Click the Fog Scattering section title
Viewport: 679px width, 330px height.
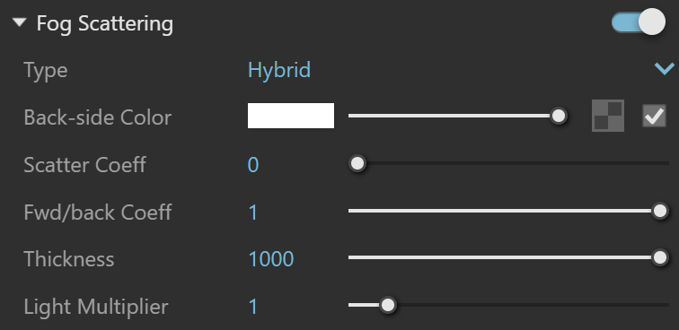point(105,24)
